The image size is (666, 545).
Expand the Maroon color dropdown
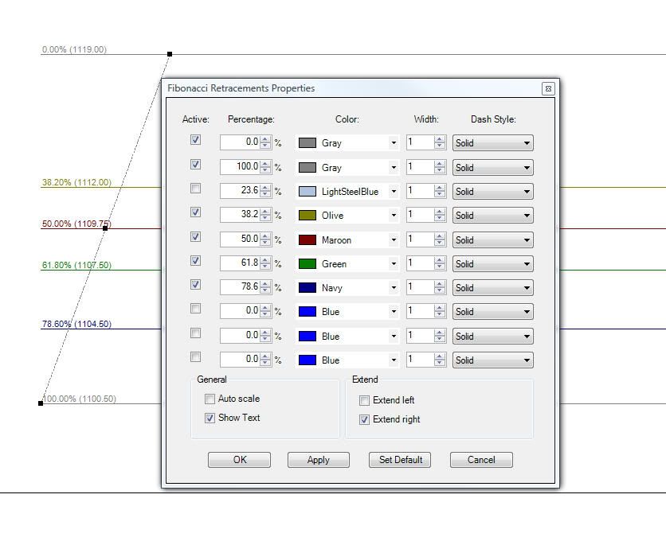[x=393, y=239]
